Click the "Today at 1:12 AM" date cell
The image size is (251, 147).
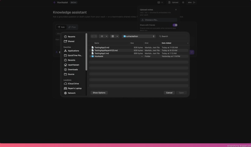pyautogui.click(x=169, y=53)
